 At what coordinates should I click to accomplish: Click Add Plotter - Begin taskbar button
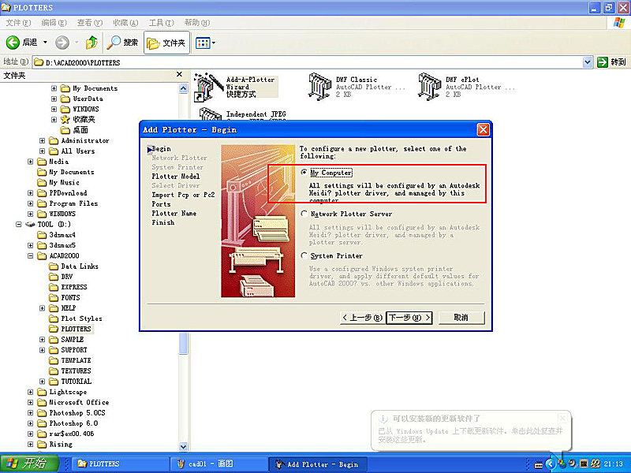[317, 464]
